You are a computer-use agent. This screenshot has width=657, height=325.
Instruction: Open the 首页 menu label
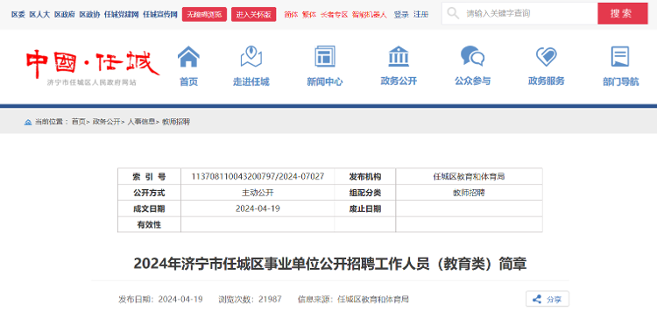188,81
